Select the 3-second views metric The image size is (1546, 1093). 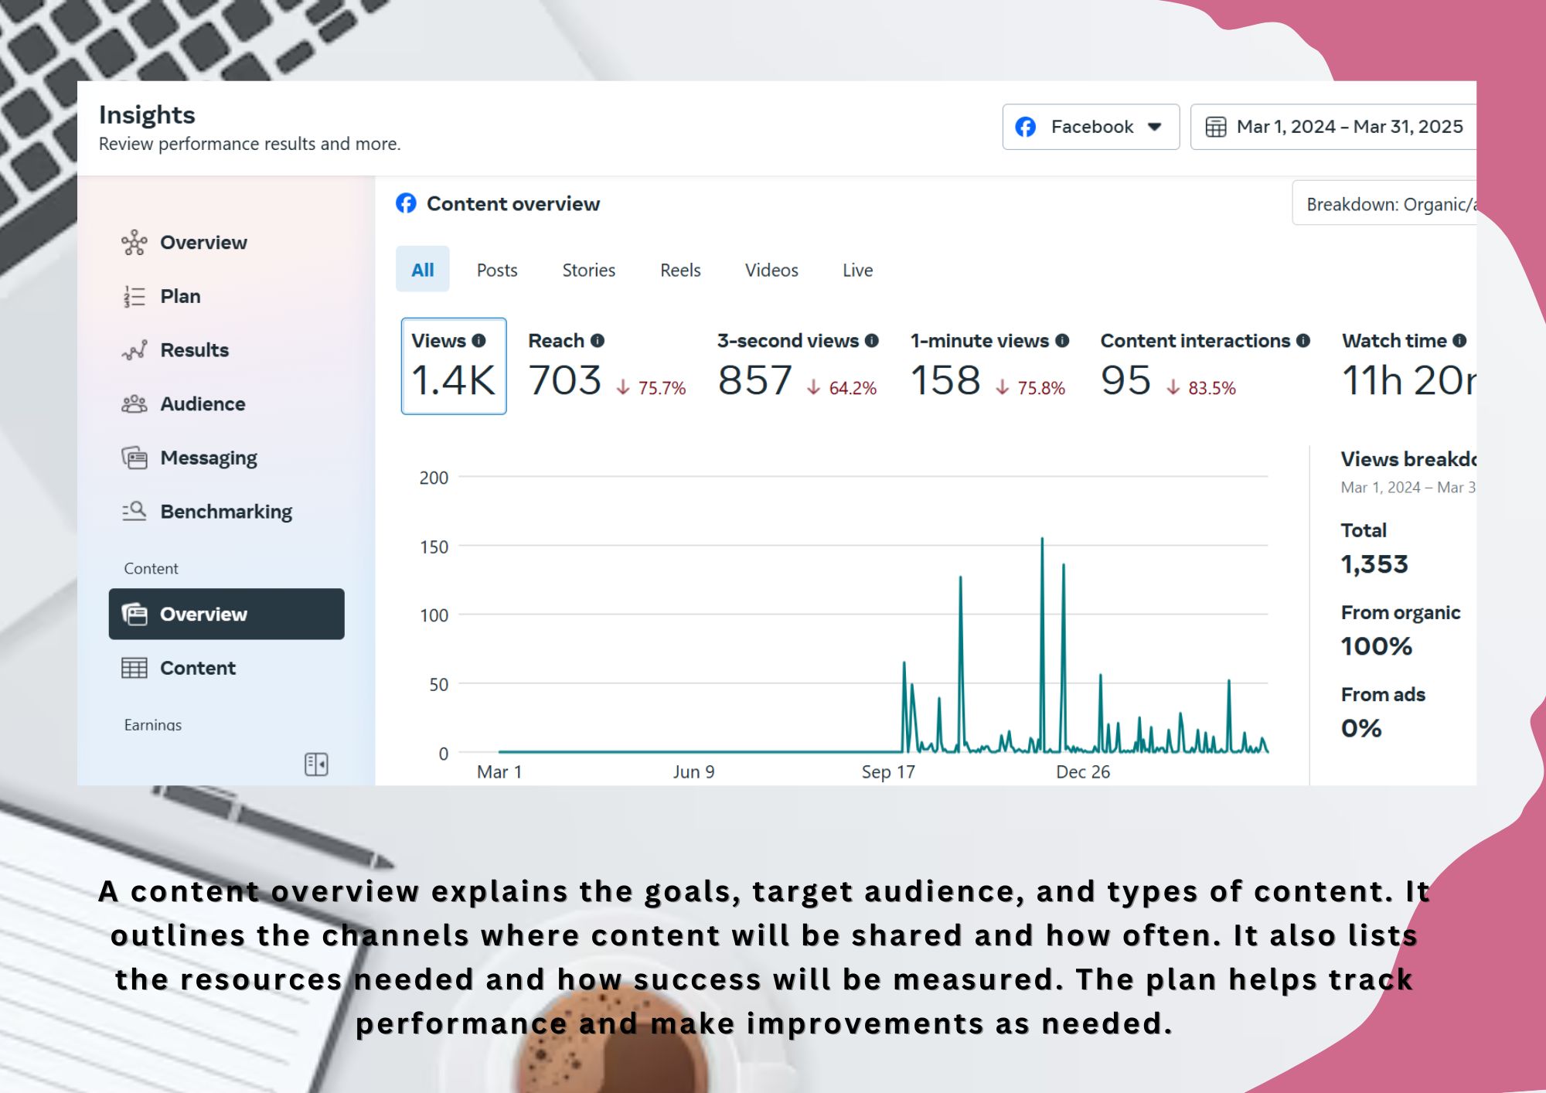tap(796, 366)
